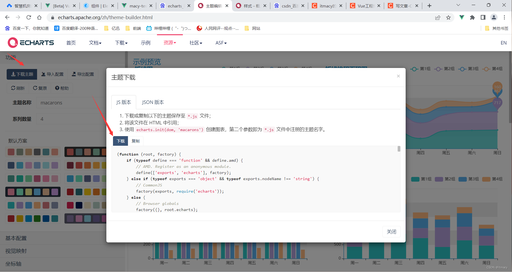Click the share page icon in address bar
The height and width of the screenshot is (272, 512).
click(x=438, y=17)
